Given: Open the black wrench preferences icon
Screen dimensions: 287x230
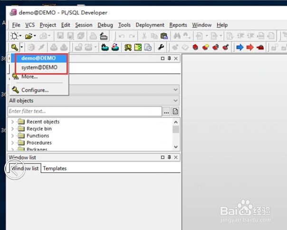Looking at the screenshot, I should point(161,48).
